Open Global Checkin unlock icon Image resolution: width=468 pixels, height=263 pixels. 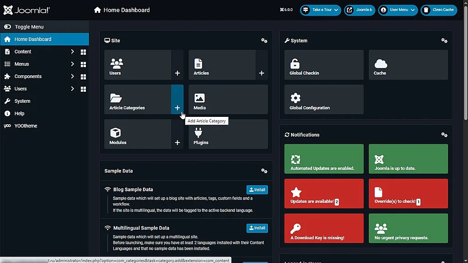pyautogui.click(x=295, y=63)
